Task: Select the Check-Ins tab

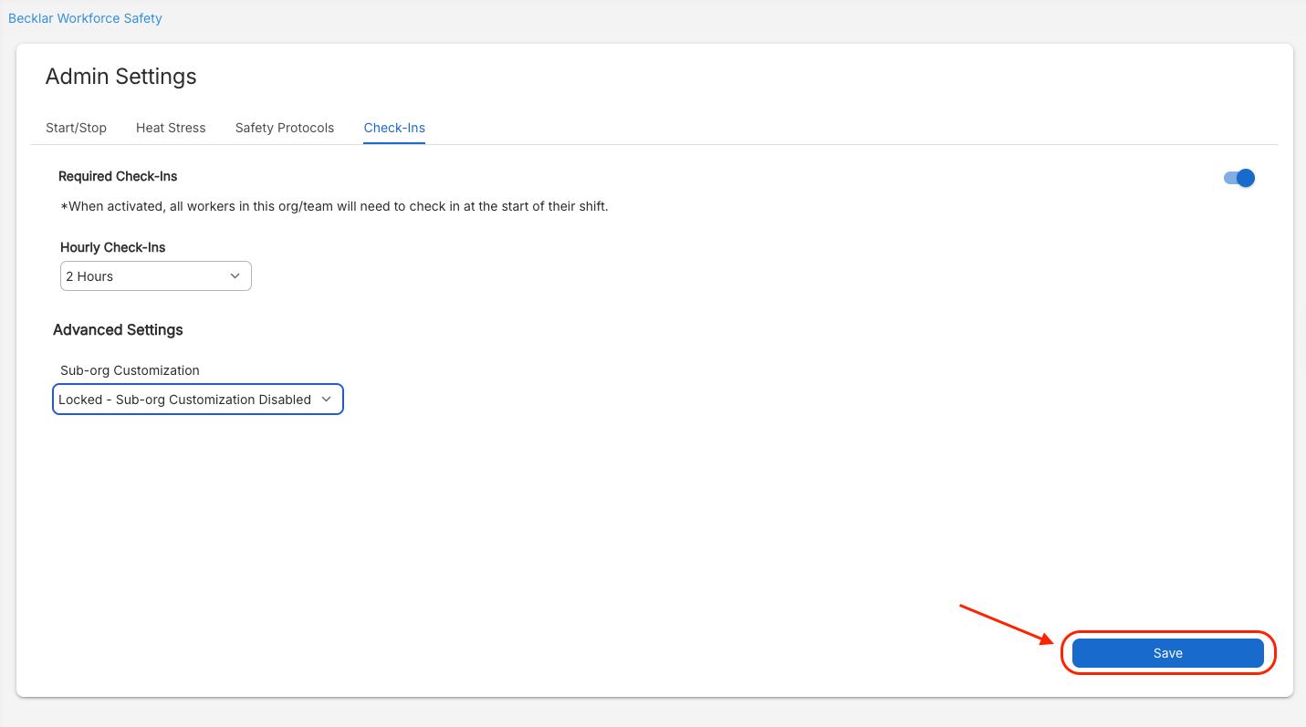Action: pos(394,128)
